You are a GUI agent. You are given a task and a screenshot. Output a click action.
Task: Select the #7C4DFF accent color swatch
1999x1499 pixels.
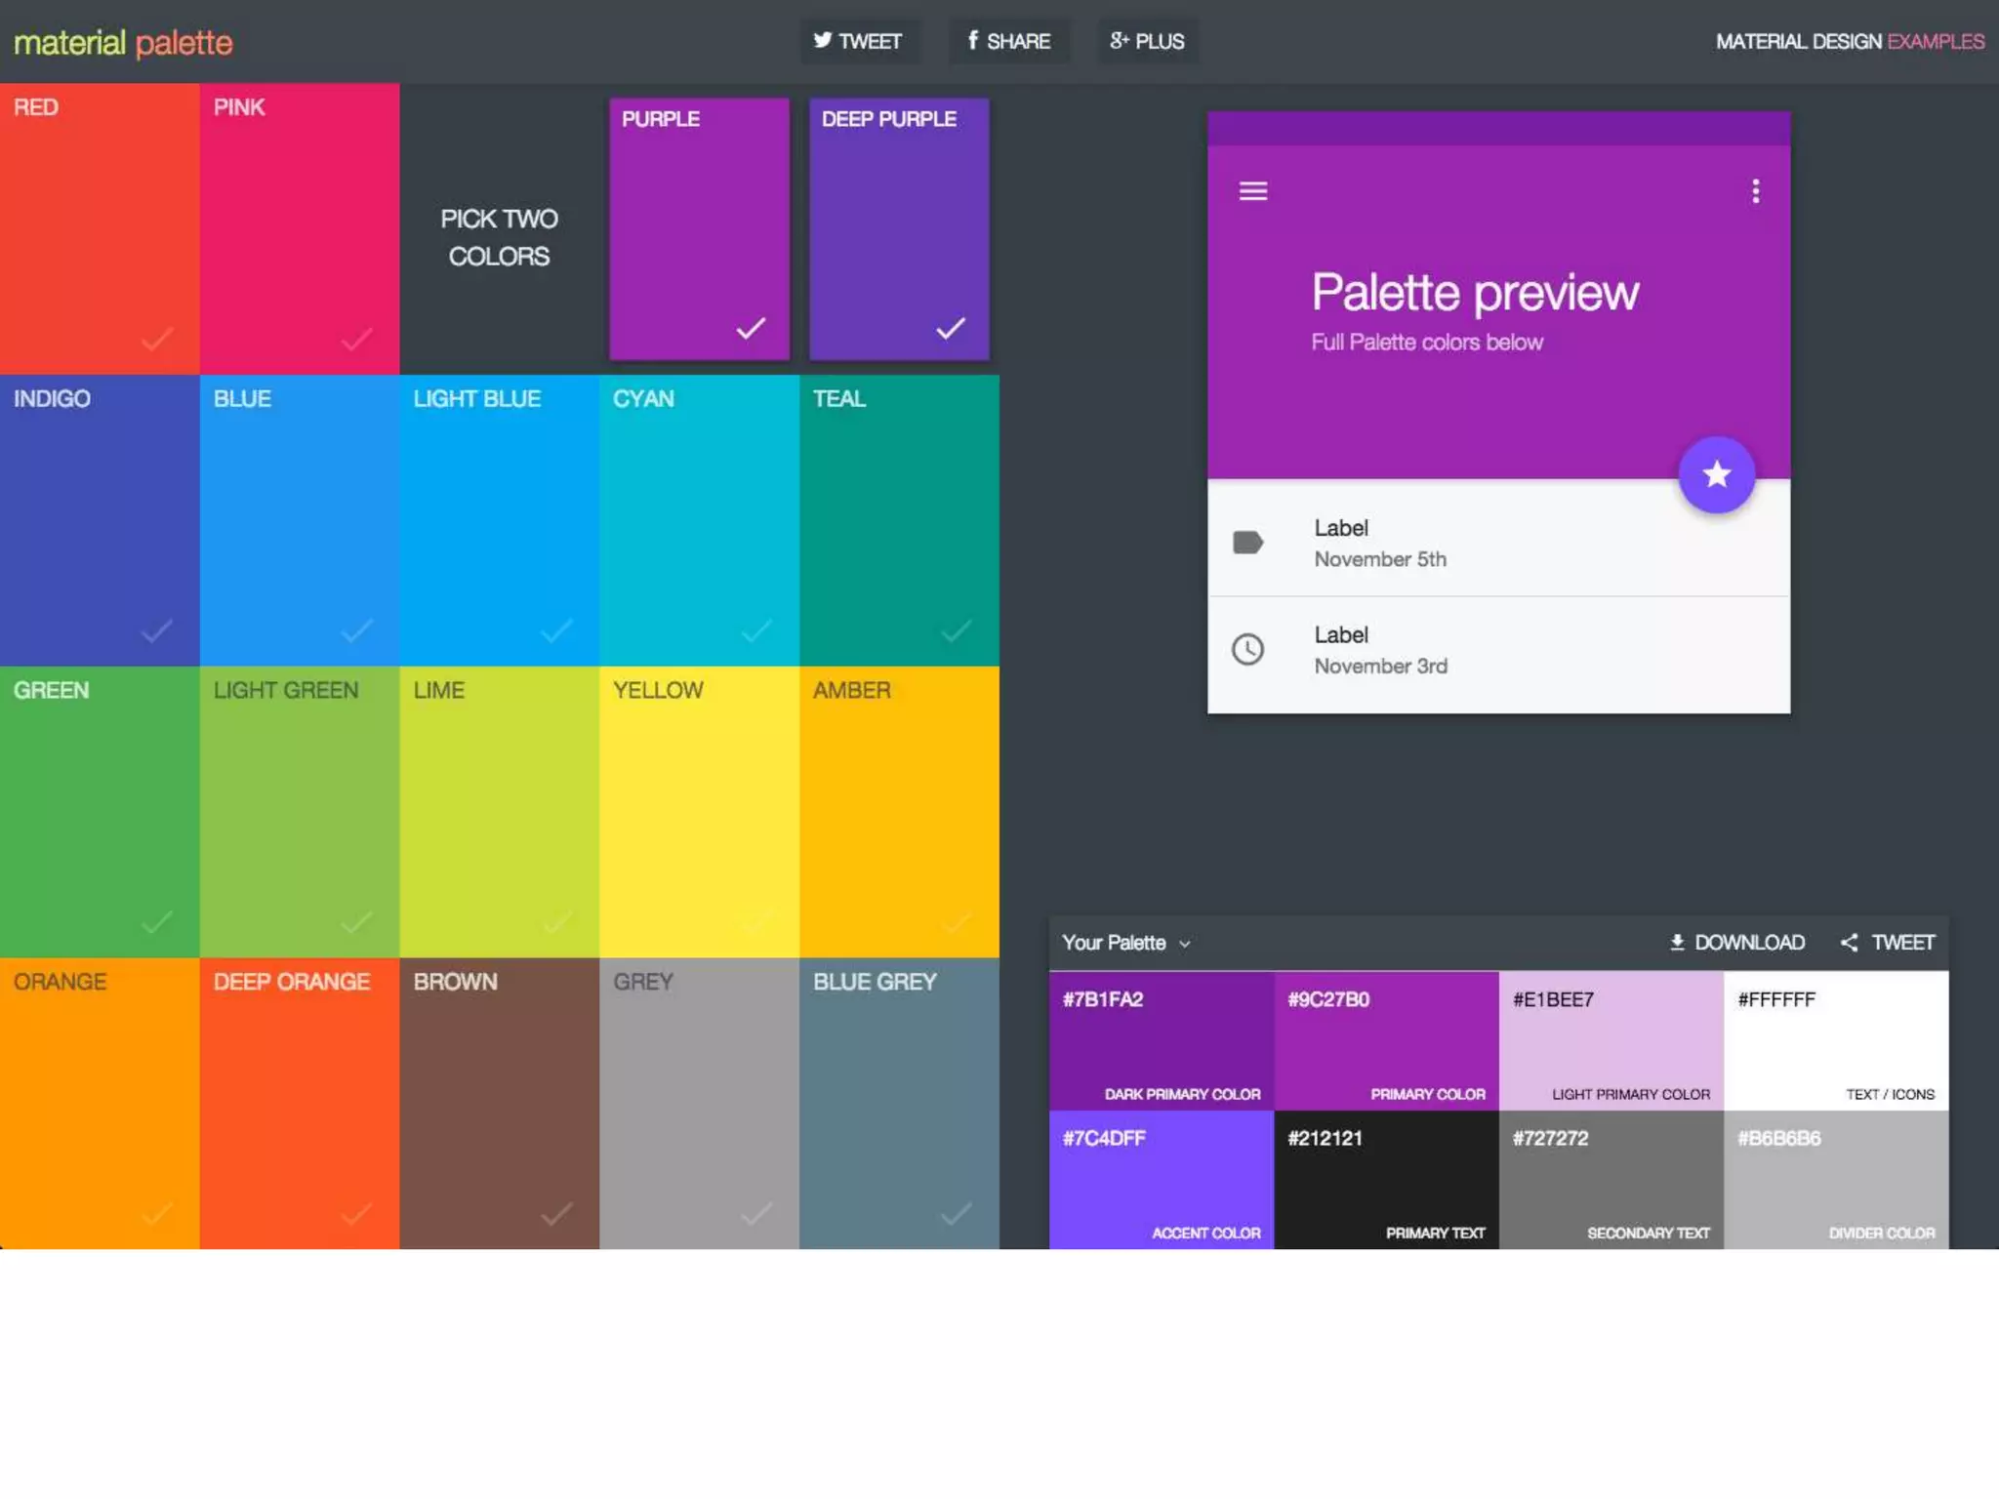click(1161, 1180)
